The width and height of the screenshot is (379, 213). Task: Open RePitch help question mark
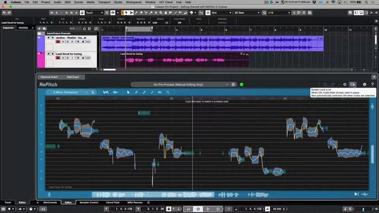pyautogui.click(x=372, y=84)
